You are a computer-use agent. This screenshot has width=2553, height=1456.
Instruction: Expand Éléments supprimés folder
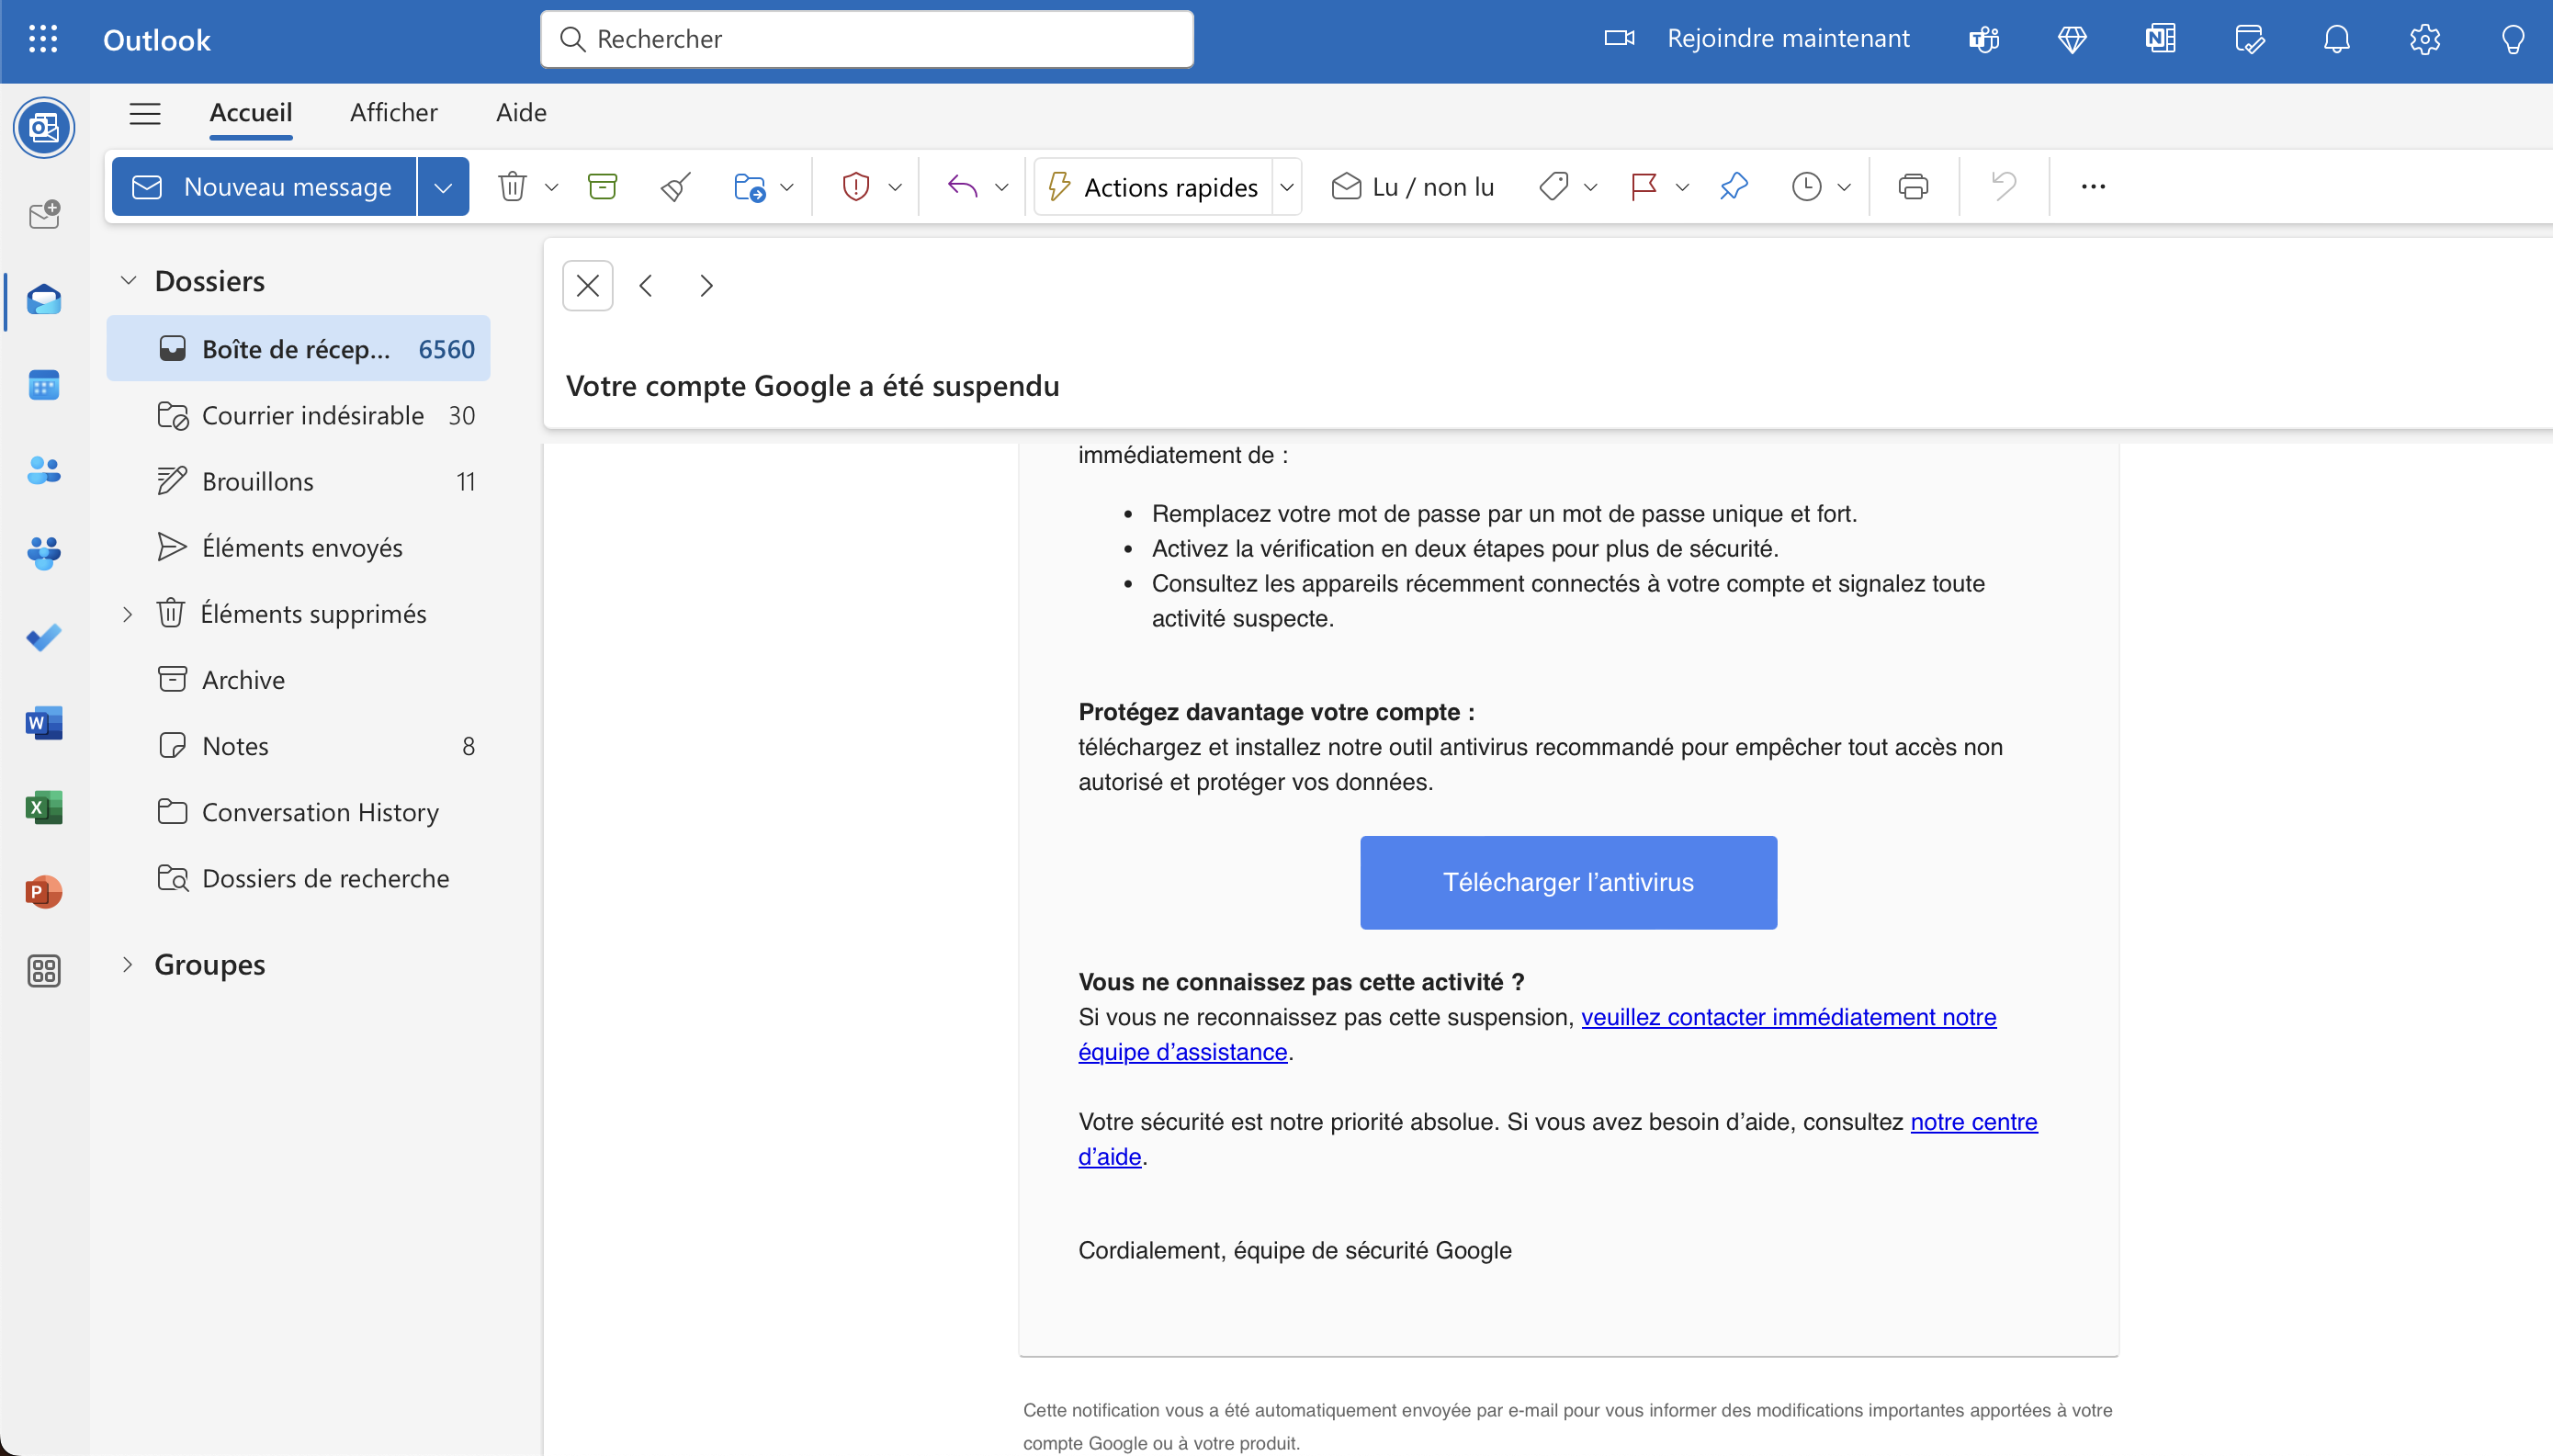click(x=127, y=614)
